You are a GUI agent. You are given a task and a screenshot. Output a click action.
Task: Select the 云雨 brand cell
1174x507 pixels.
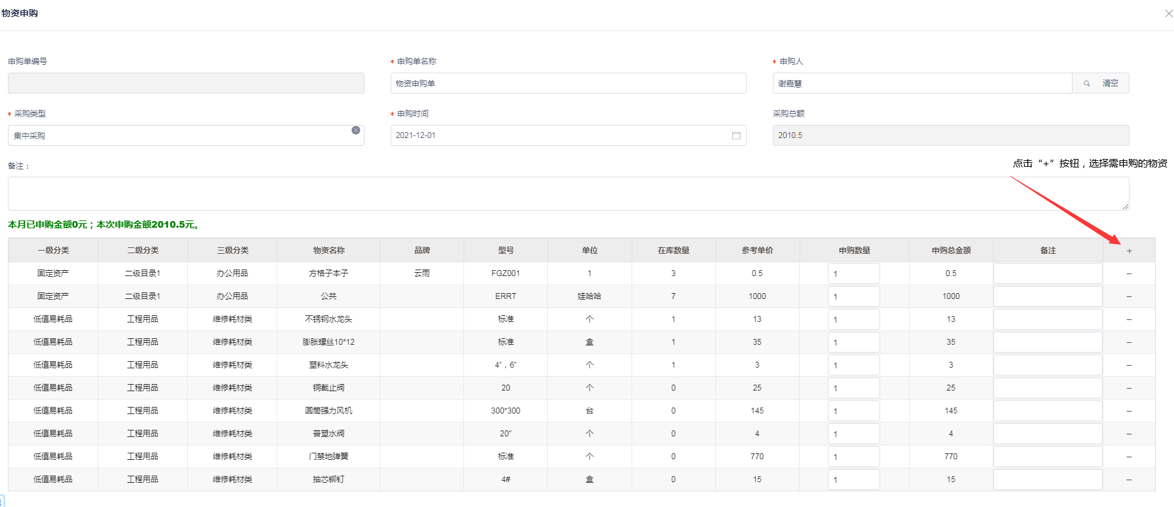coord(422,273)
